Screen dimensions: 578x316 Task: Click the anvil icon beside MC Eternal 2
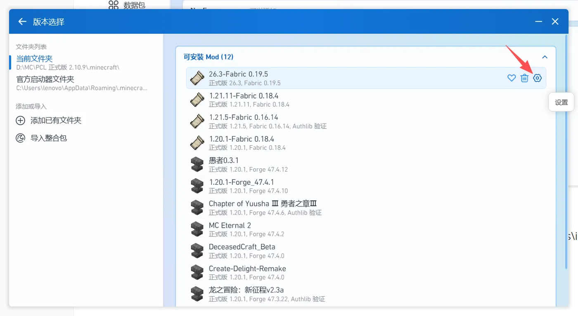197,229
